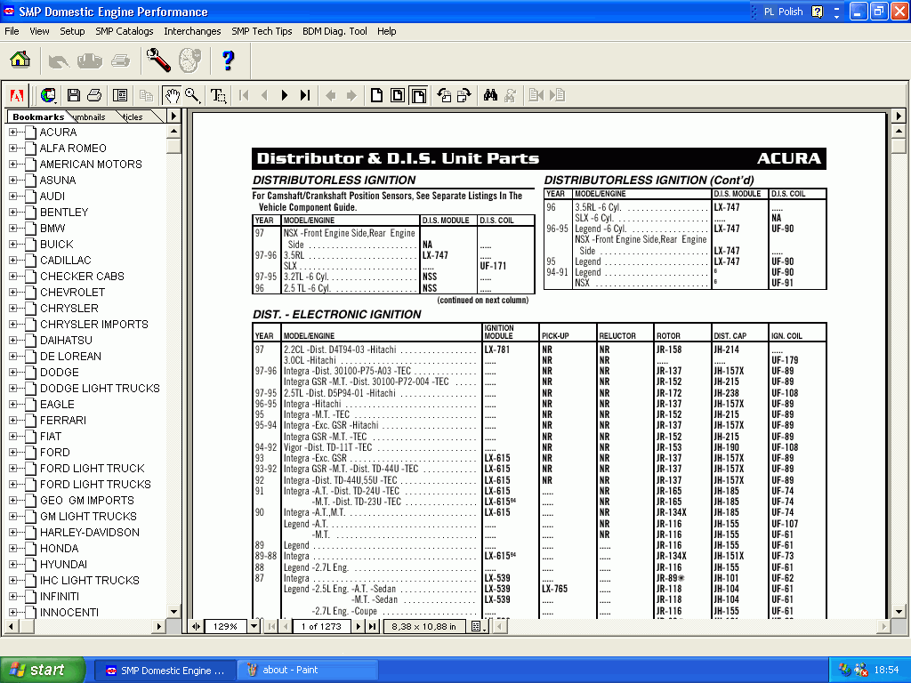
Task: Open Find with the binoculars icon
Action: [x=490, y=95]
